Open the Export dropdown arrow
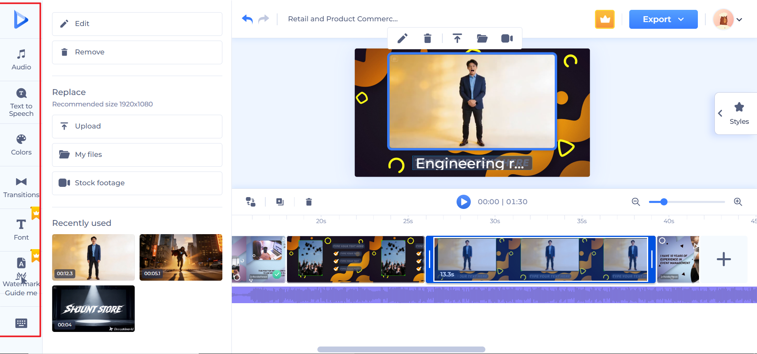Screen dimensions: 757x354 [x=681, y=19]
